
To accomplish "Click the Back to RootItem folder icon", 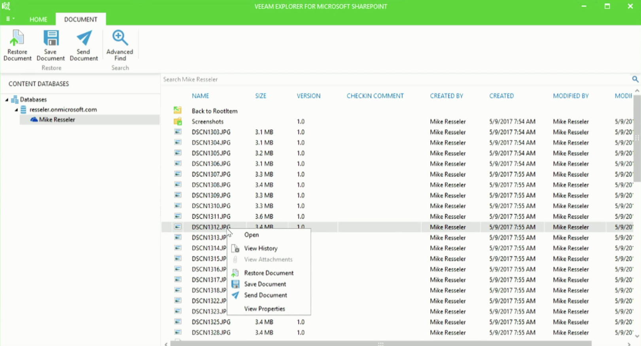I will pos(178,111).
